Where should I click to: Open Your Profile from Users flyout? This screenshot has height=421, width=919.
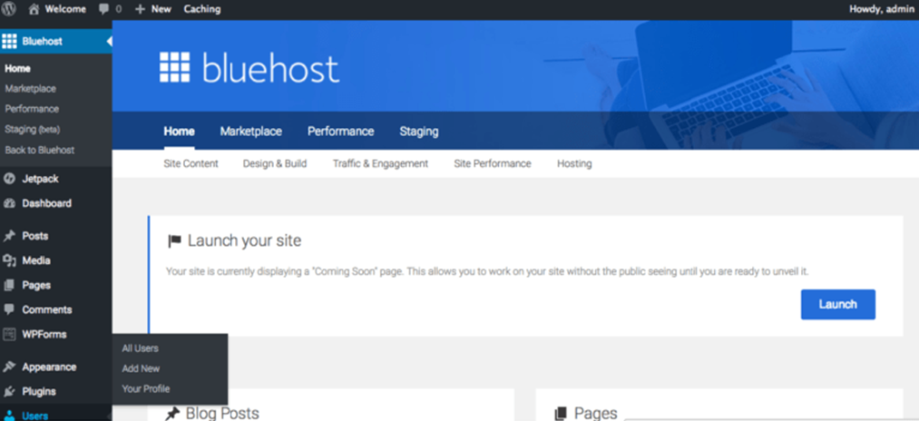tap(146, 388)
